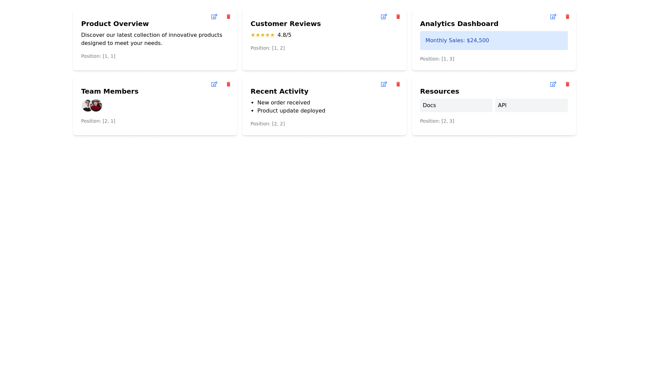Delete the Product Overview card
Image resolution: width=649 pixels, height=365 pixels.
[x=229, y=17]
